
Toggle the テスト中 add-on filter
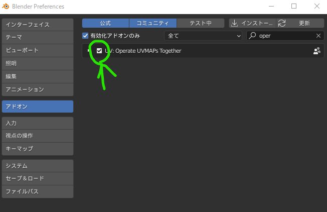click(201, 23)
